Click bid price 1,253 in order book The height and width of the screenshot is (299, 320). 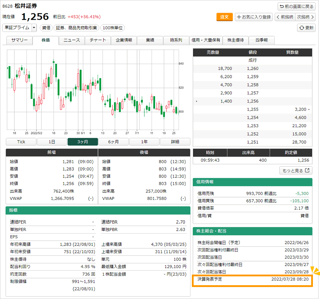pyautogui.click(x=253, y=126)
